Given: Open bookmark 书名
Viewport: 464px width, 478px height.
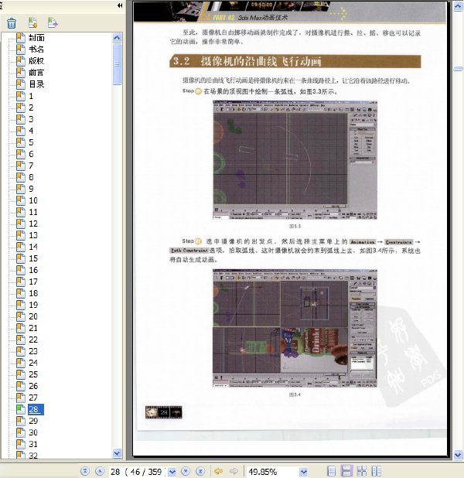Looking at the screenshot, I should coord(36,49).
